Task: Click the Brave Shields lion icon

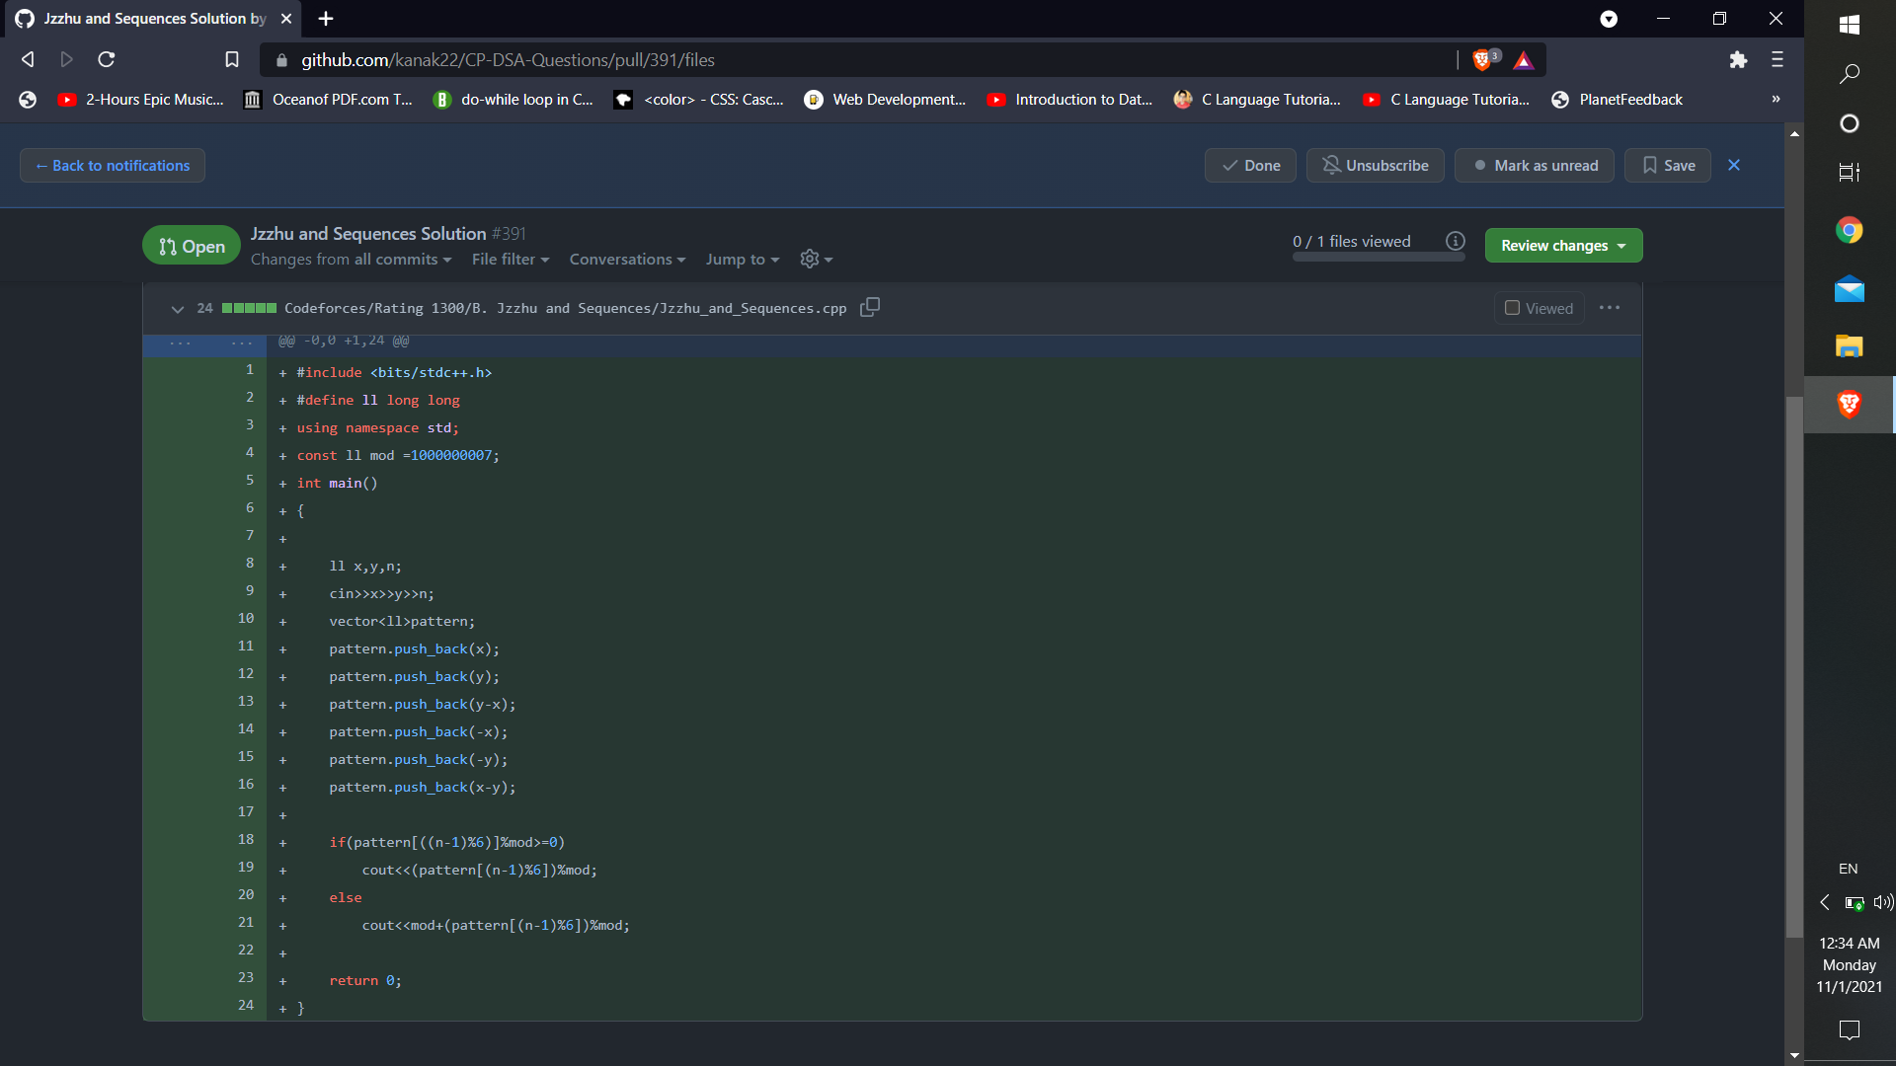Action: [1481, 60]
